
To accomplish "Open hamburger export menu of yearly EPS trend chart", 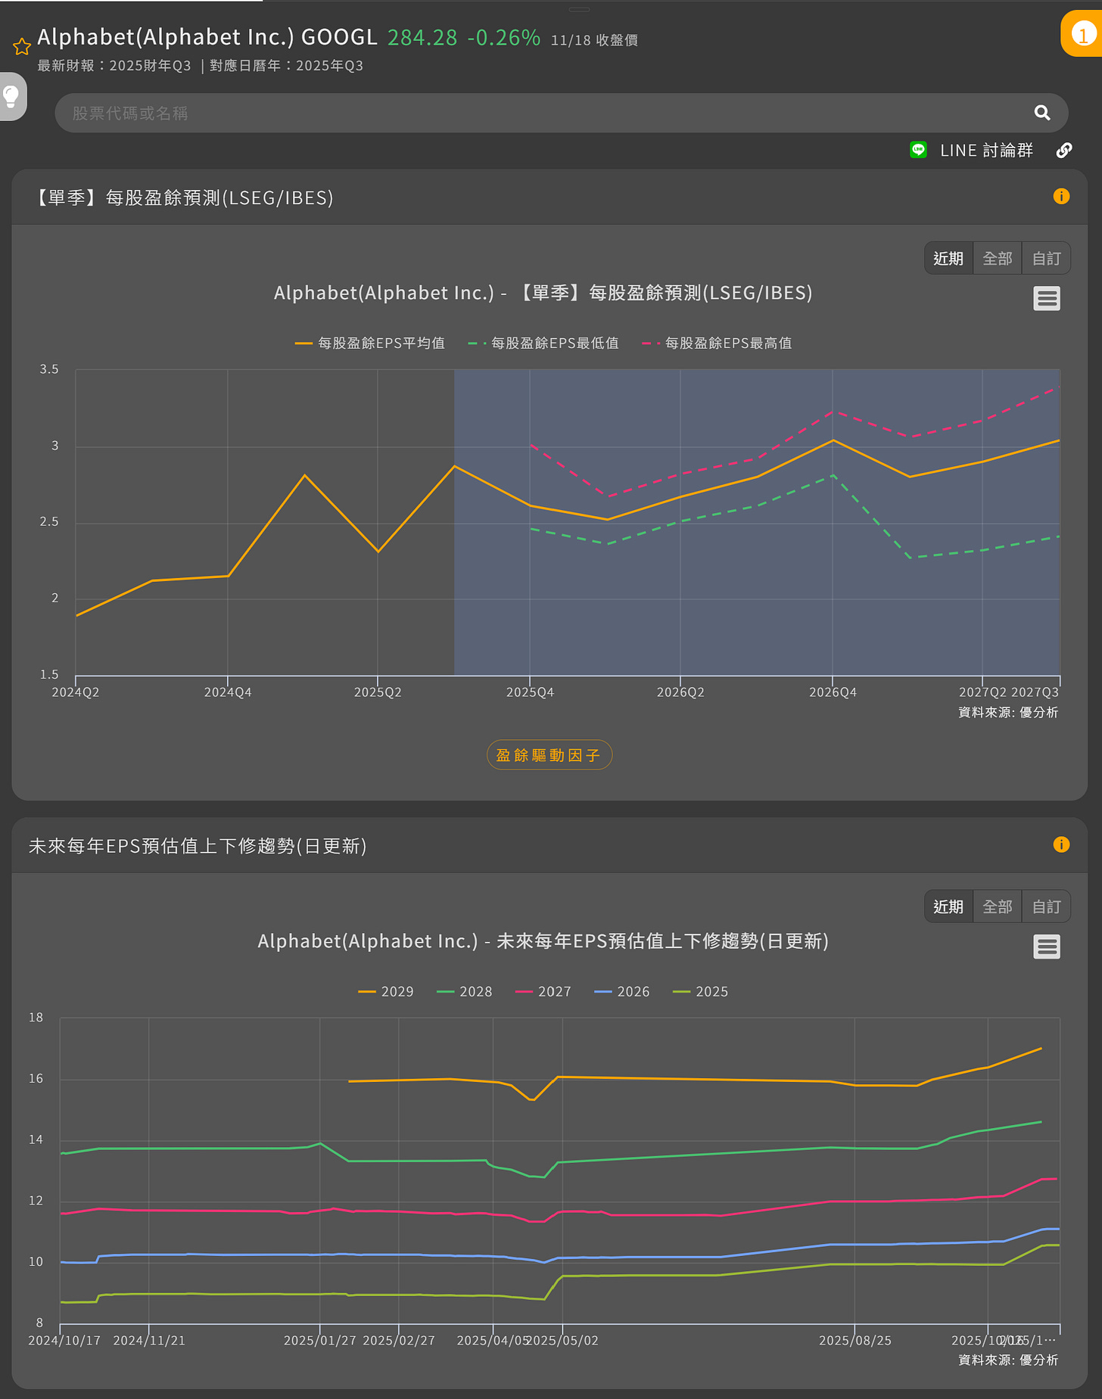I will pos(1047,947).
